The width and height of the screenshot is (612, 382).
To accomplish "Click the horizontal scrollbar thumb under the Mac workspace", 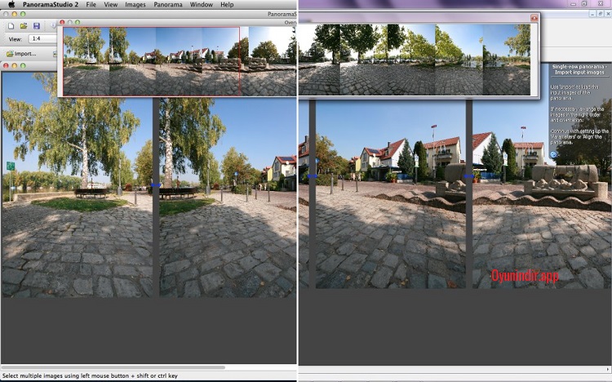I will pyautogui.click(x=113, y=367).
